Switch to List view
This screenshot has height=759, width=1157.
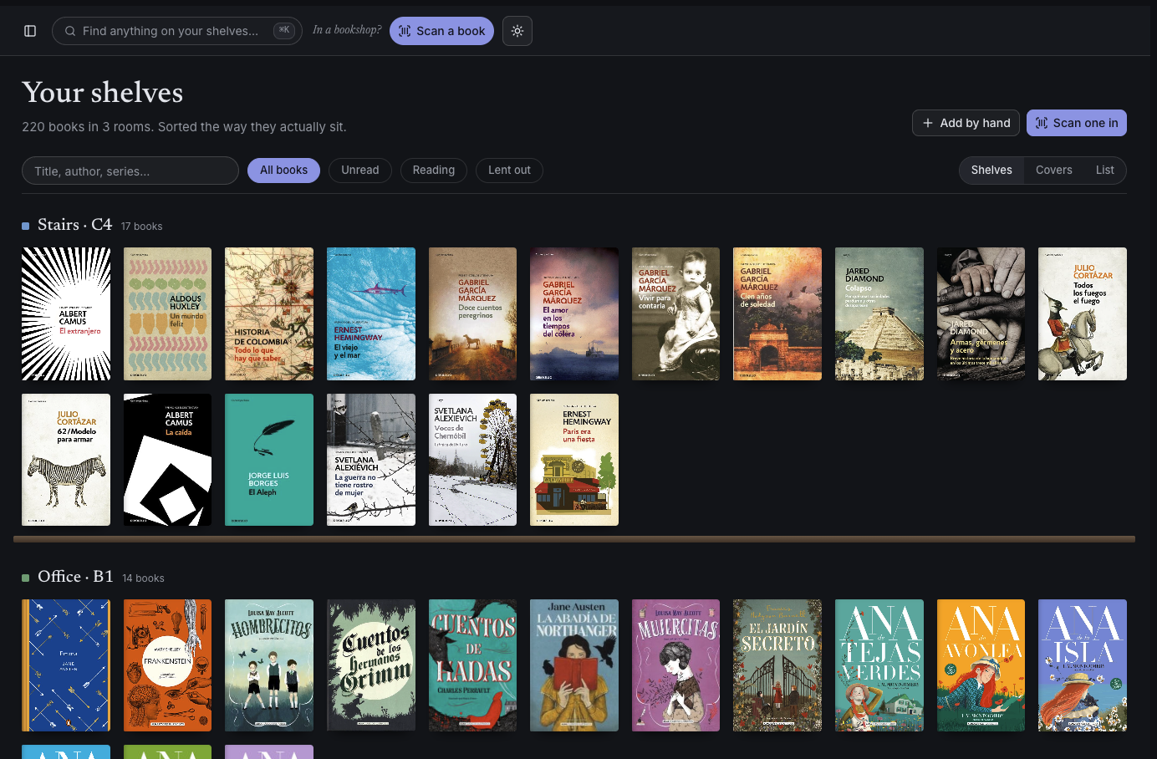1104,170
